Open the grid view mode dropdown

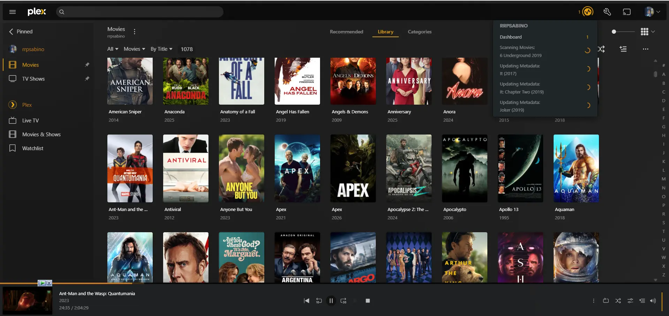click(x=648, y=32)
